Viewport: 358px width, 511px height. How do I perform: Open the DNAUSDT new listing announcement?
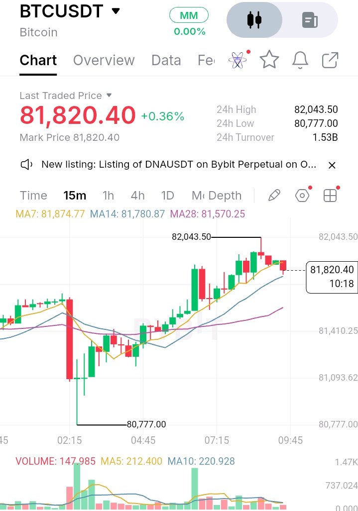(x=179, y=165)
